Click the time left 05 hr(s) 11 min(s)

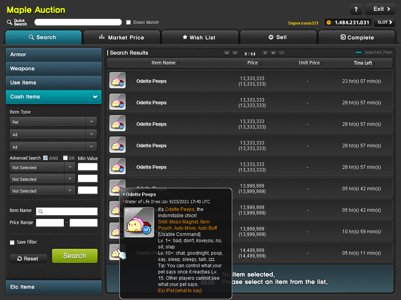point(361,253)
